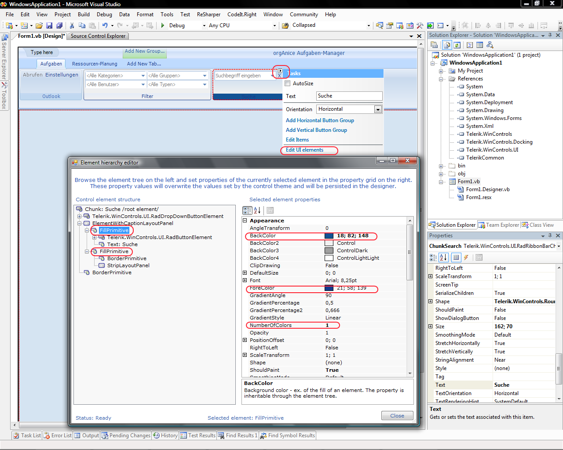
Task: Click the Edit UI elements link
Action: (304, 150)
